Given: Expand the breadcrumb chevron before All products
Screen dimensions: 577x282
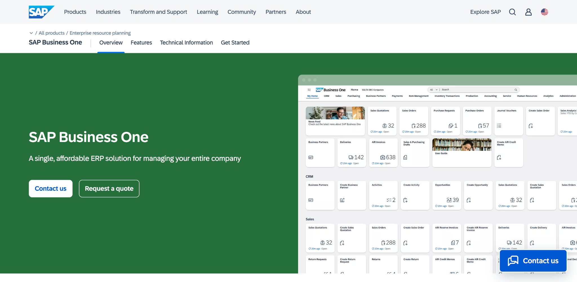Looking at the screenshot, I should click(x=31, y=33).
